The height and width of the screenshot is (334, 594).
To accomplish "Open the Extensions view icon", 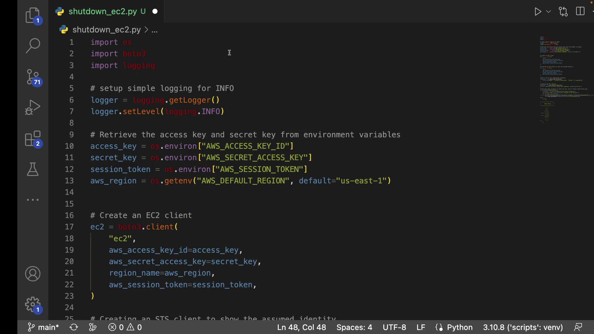I will 33,139.
